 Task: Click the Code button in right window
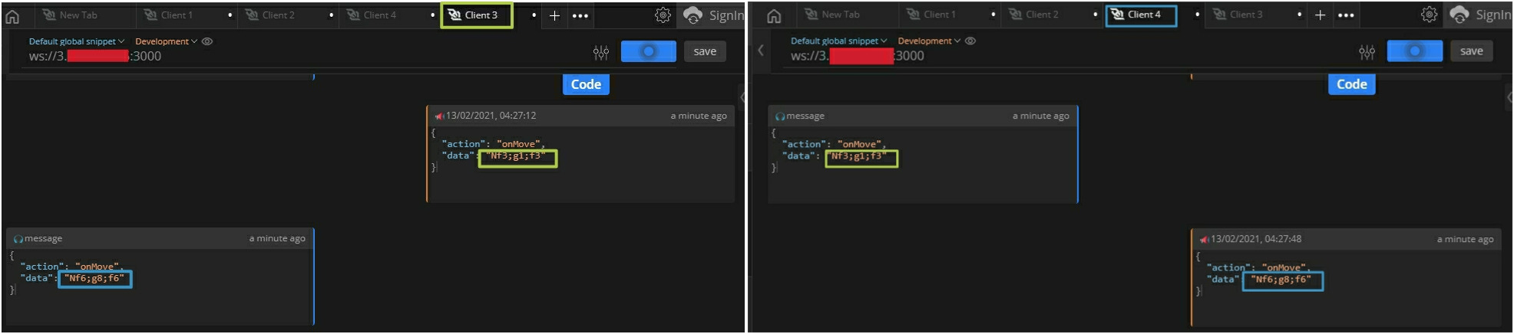pos(1351,84)
